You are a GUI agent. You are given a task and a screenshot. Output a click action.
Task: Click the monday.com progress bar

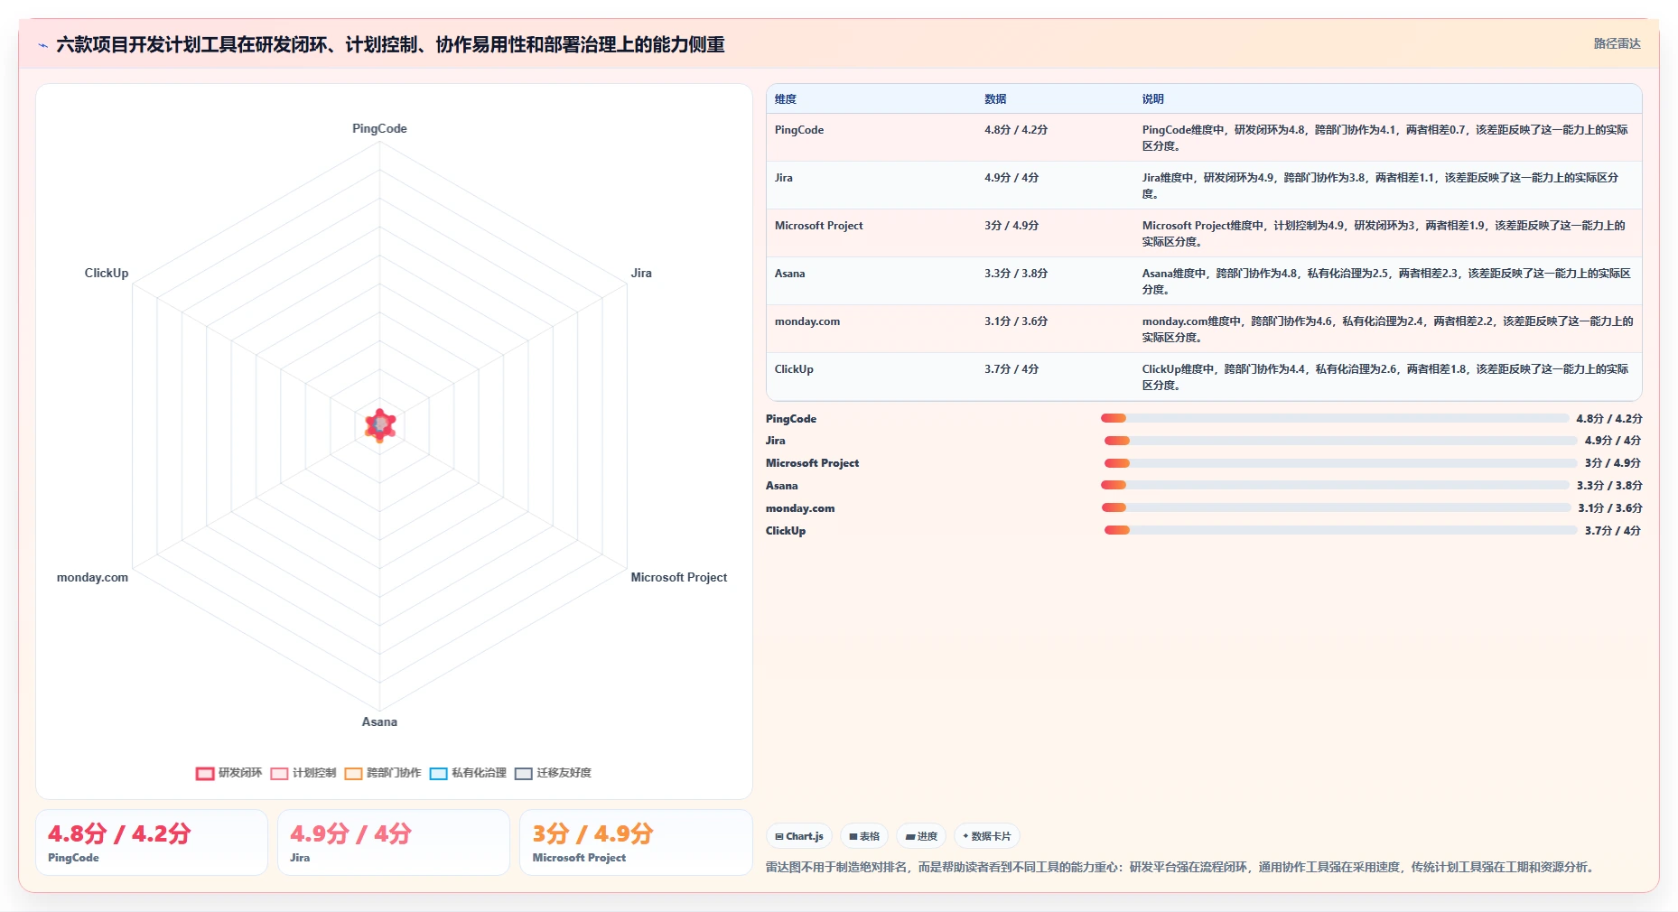click(x=1336, y=507)
